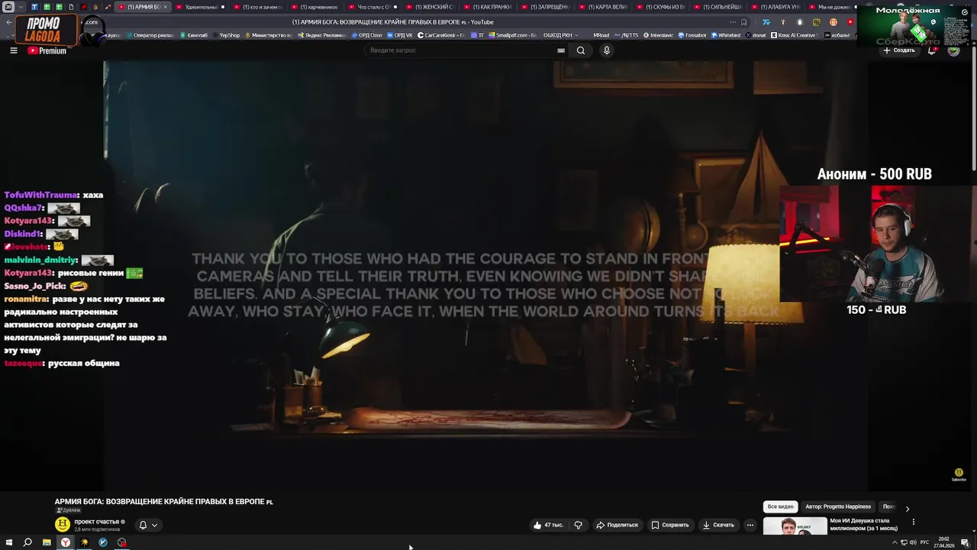This screenshot has height=550, width=977.
Task: Start voice search with microphone icon
Action: coord(607,50)
